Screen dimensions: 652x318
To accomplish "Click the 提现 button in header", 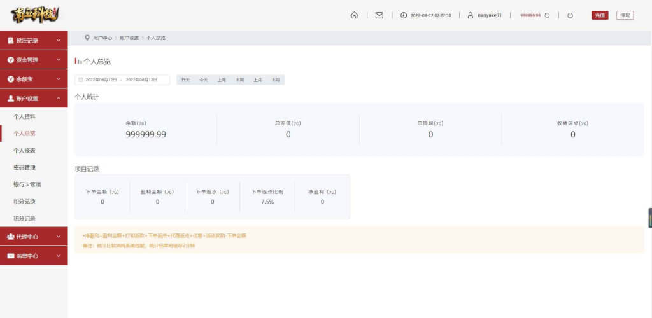I will tap(625, 15).
